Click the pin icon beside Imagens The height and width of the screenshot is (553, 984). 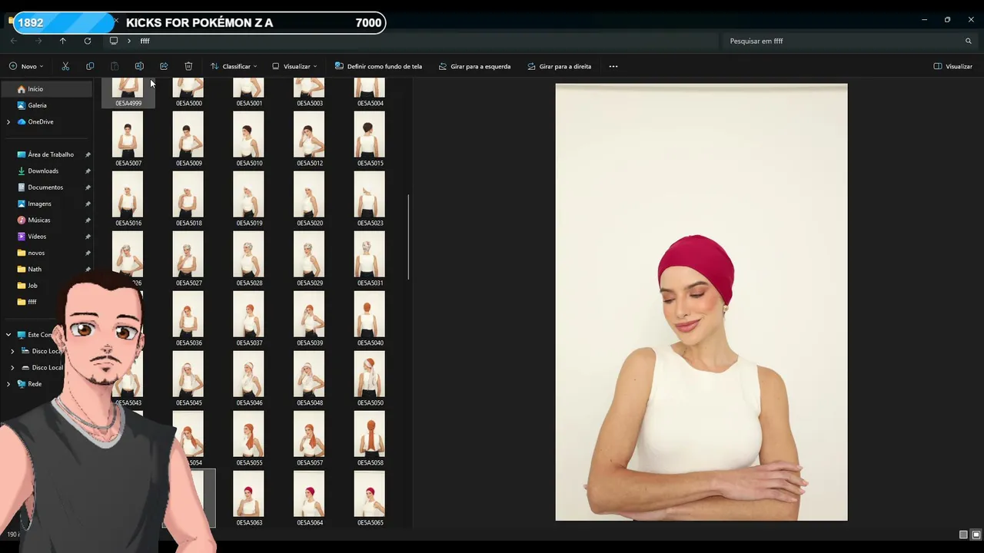pyautogui.click(x=88, y=204)
